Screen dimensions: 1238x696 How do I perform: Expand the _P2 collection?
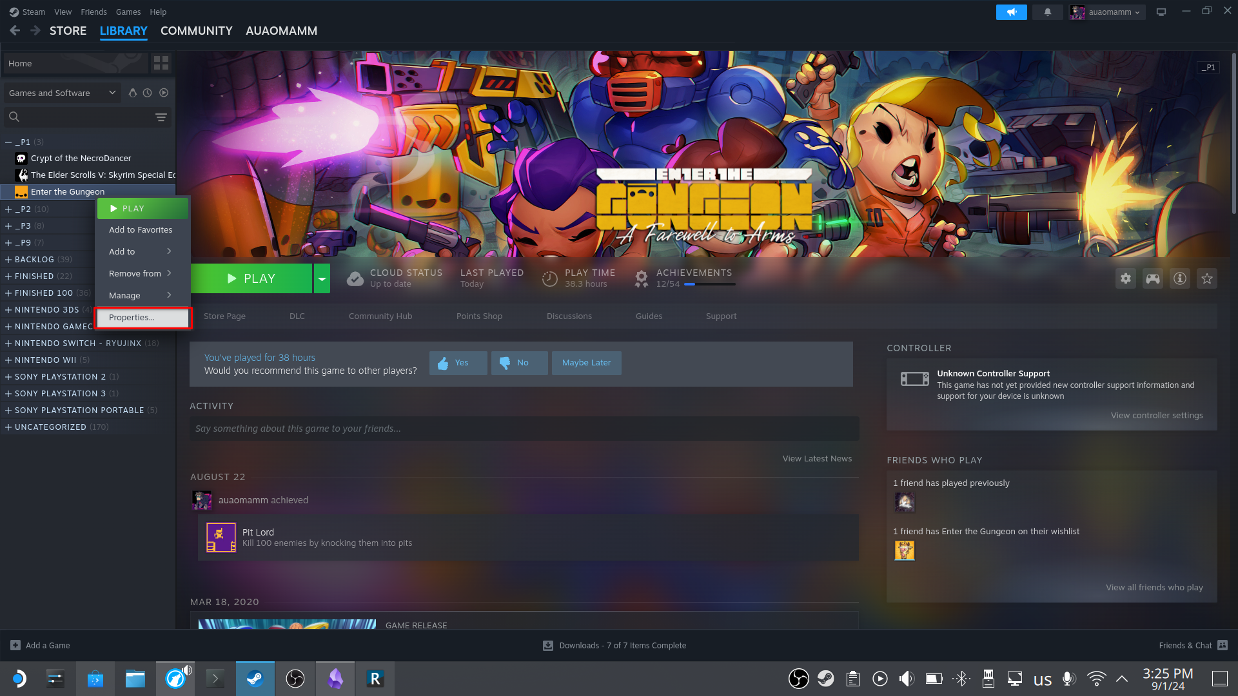click(x=8, y=209)
